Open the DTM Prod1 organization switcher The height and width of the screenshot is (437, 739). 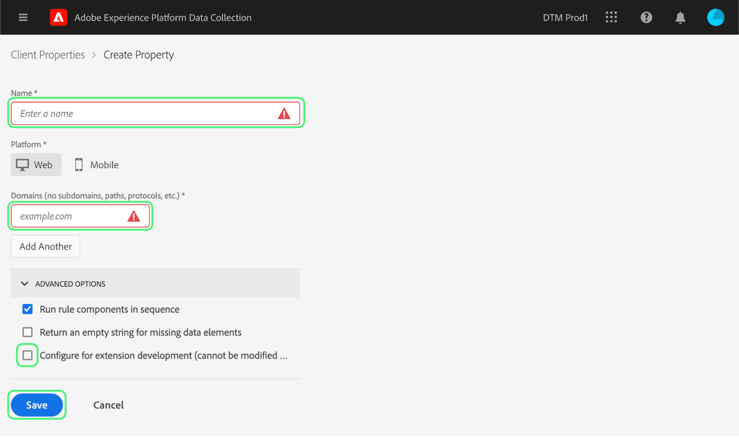point(565,18)
